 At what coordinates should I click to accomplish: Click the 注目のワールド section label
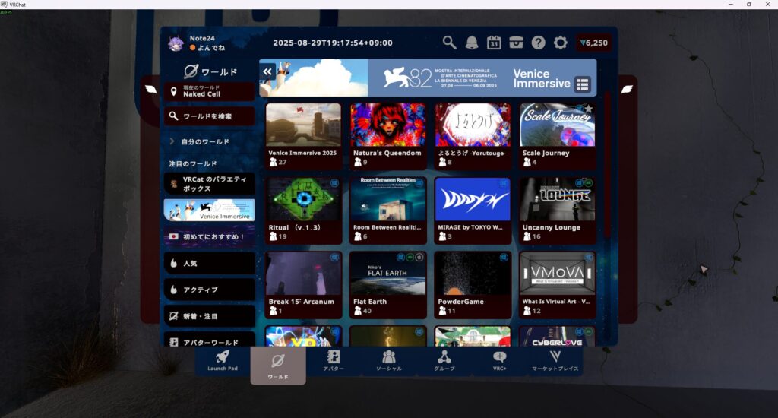click(x=192, y=164)
